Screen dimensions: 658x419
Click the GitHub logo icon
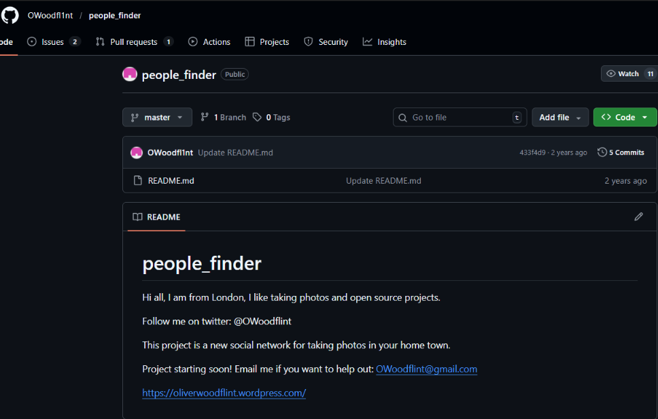coord(10,15)
